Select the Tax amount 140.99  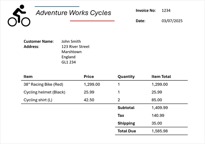158,116
